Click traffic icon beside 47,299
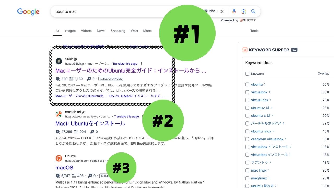The width and height of the screenshot is (334, 188). tap(58, 132)
